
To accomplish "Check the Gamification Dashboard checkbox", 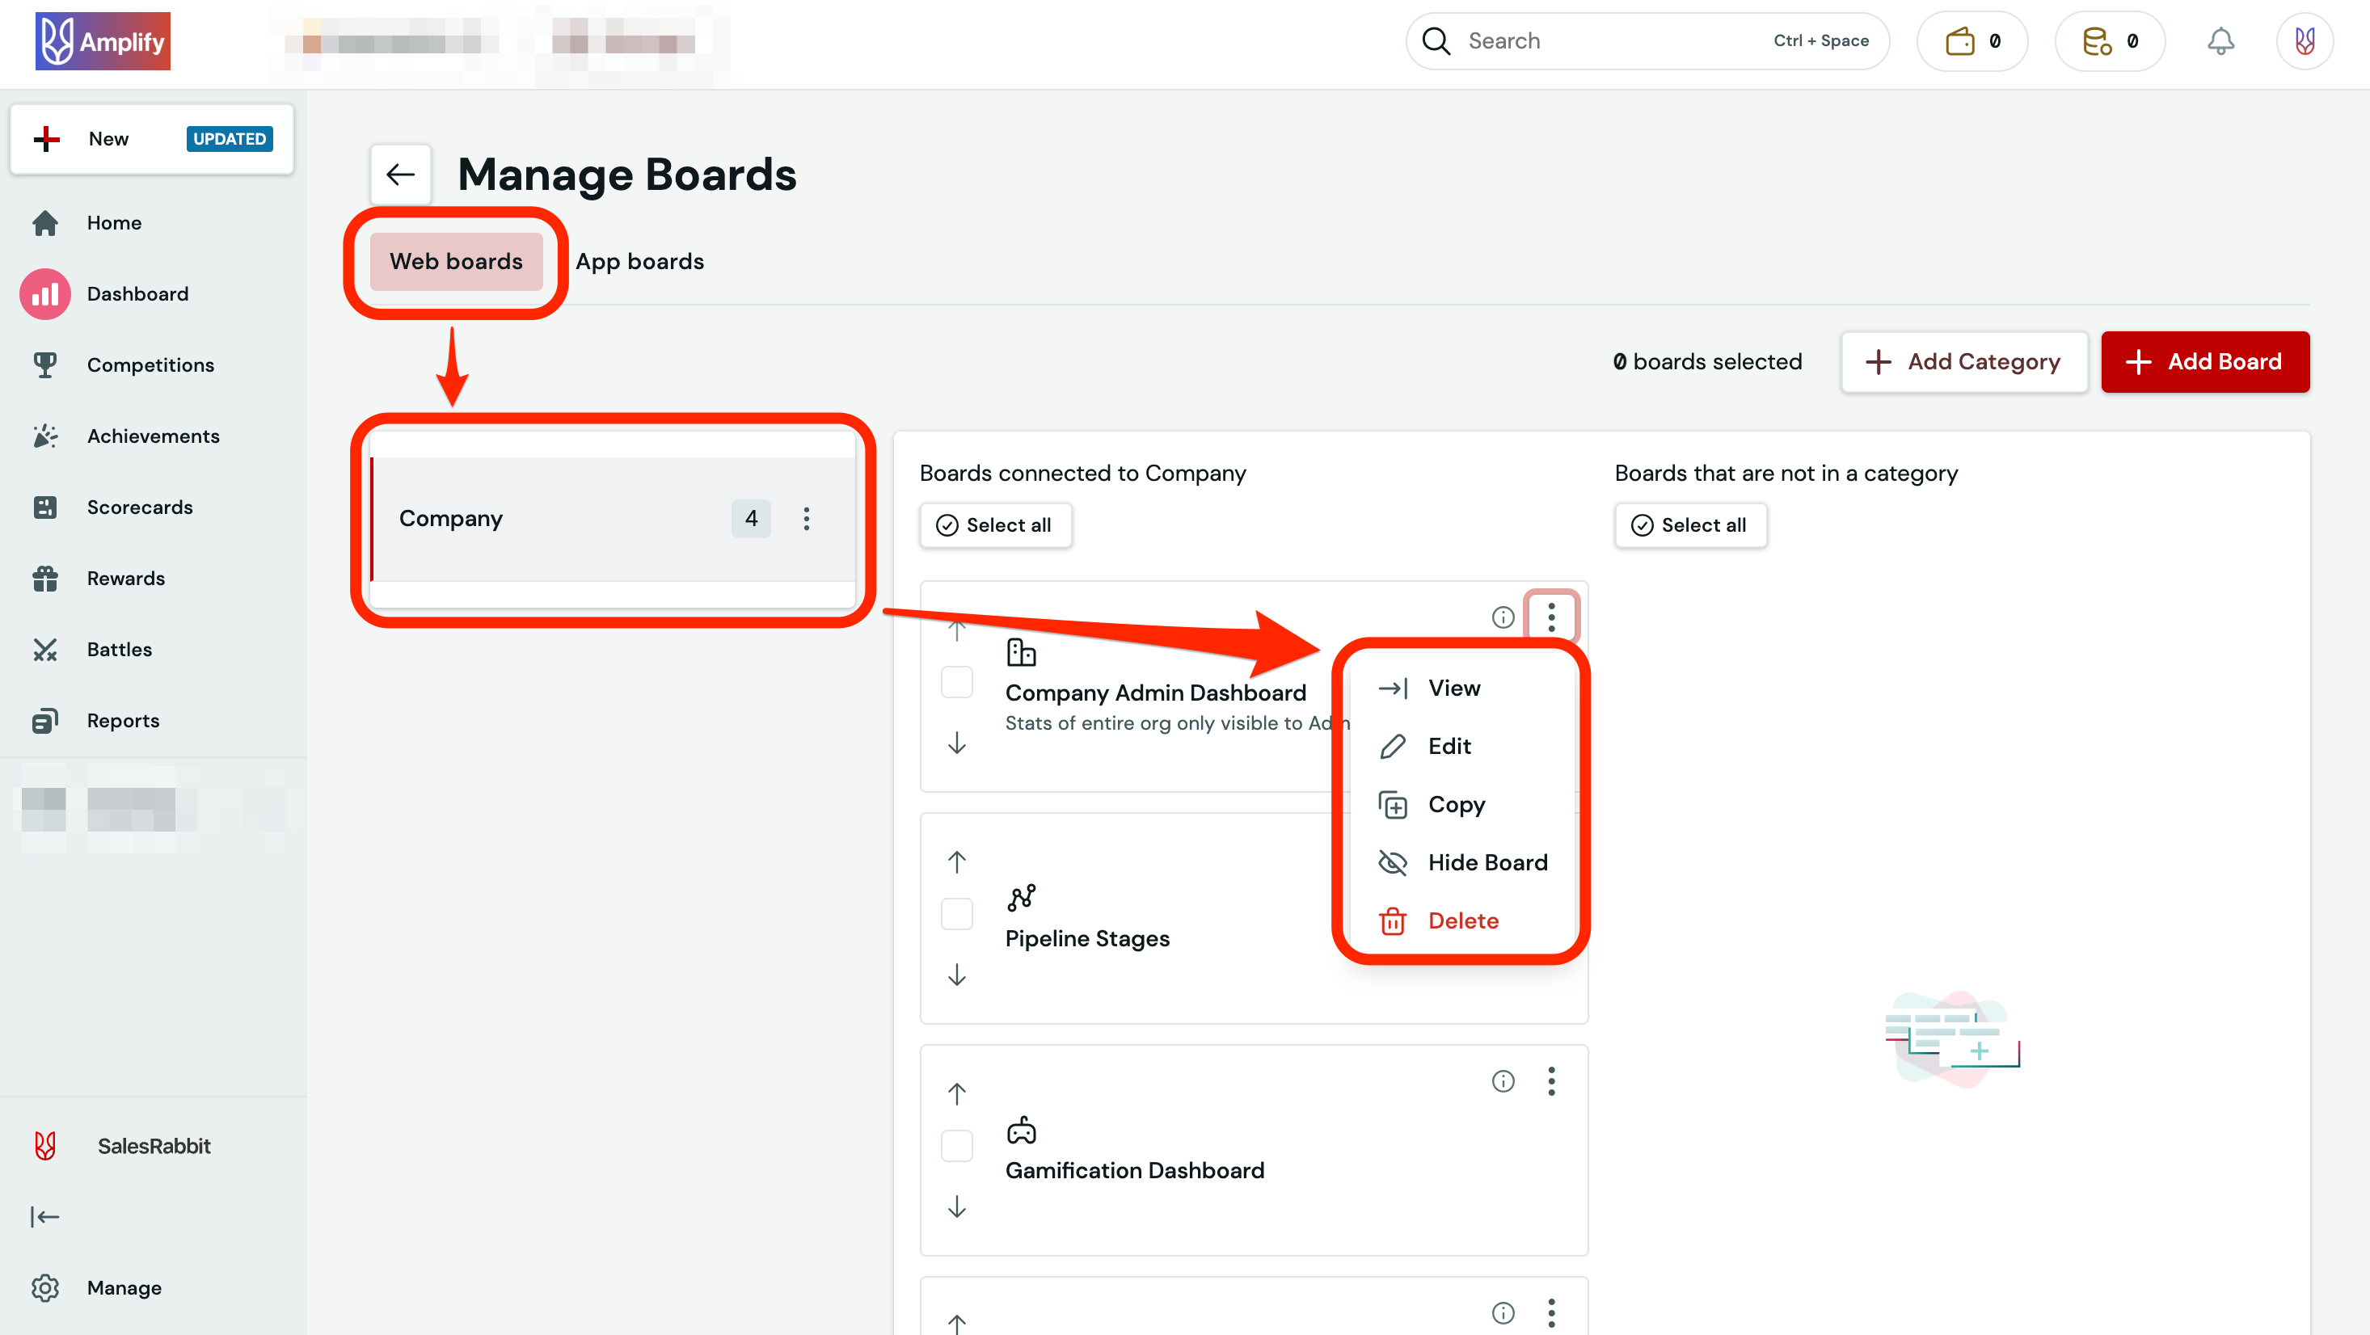I will coord(957,1145).
